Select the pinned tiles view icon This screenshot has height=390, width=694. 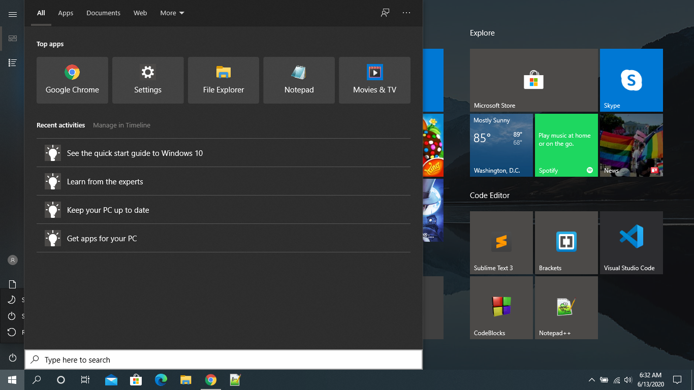point(12,38)
